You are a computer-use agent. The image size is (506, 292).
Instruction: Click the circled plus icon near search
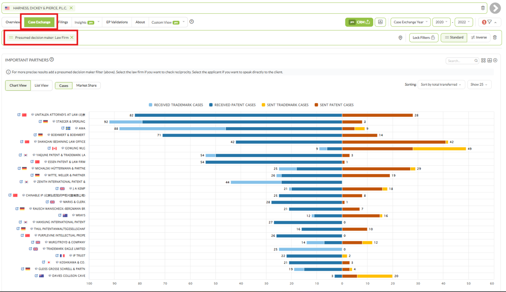(495, 60)
